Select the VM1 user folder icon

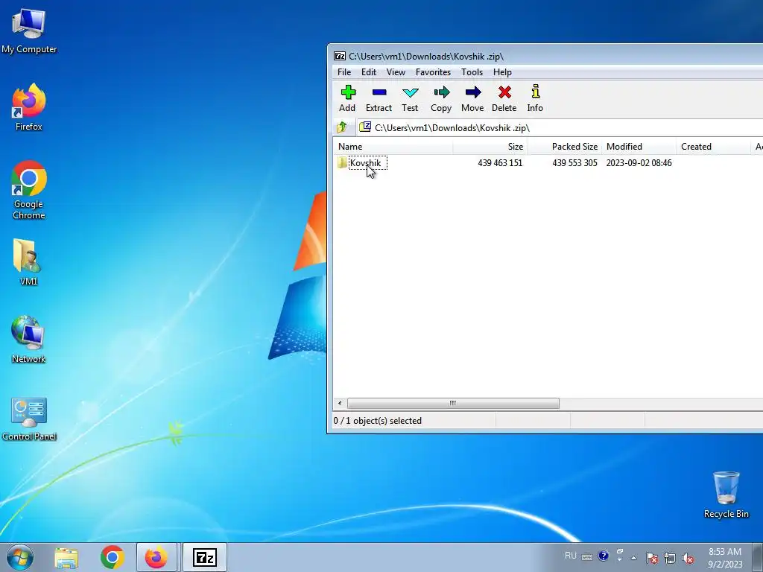28,261
